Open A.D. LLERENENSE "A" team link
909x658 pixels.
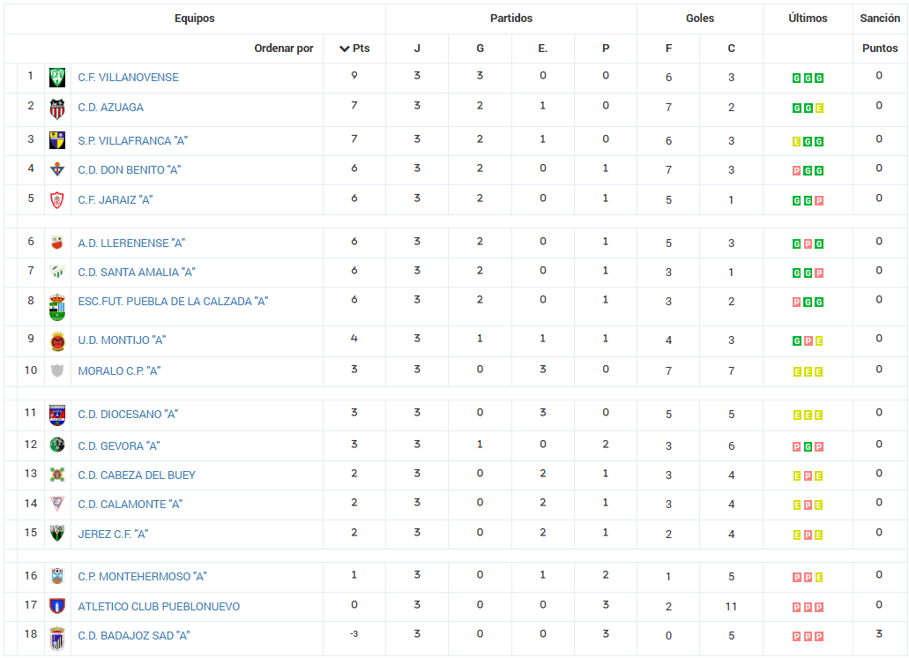[131, 243]
